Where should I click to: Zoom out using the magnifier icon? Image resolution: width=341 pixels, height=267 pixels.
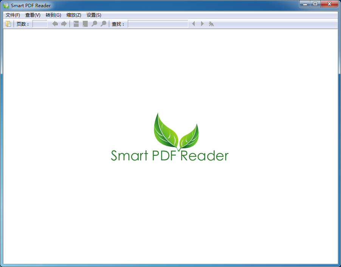click(94, 23)
